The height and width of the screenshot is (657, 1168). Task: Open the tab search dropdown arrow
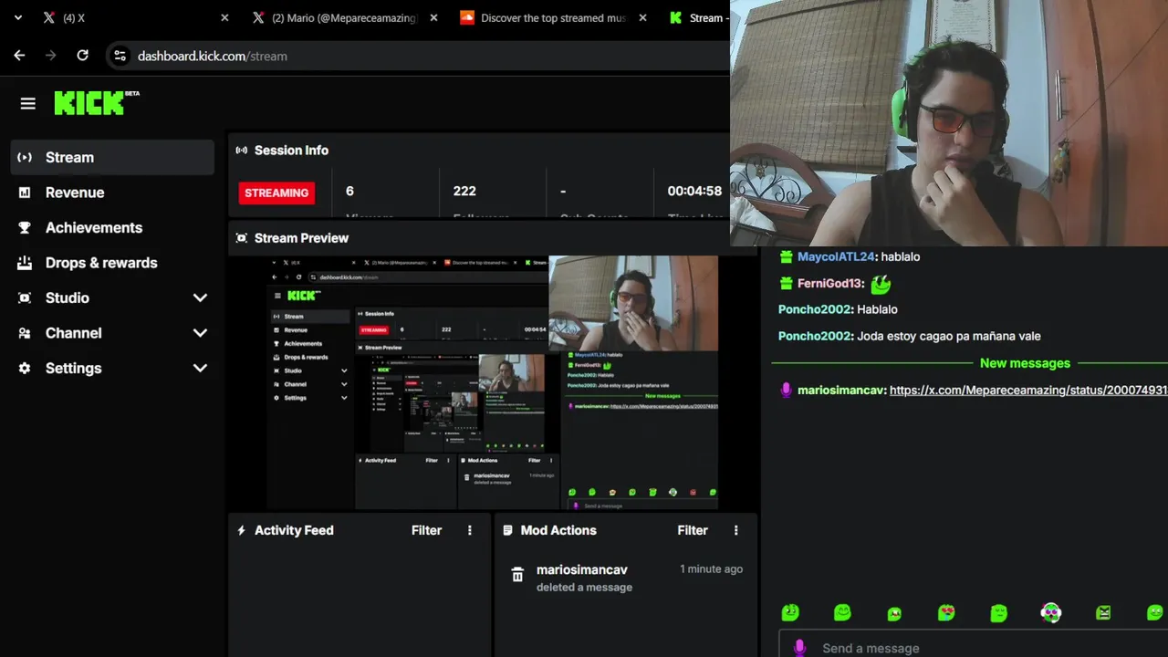click(x=17, y=17)
